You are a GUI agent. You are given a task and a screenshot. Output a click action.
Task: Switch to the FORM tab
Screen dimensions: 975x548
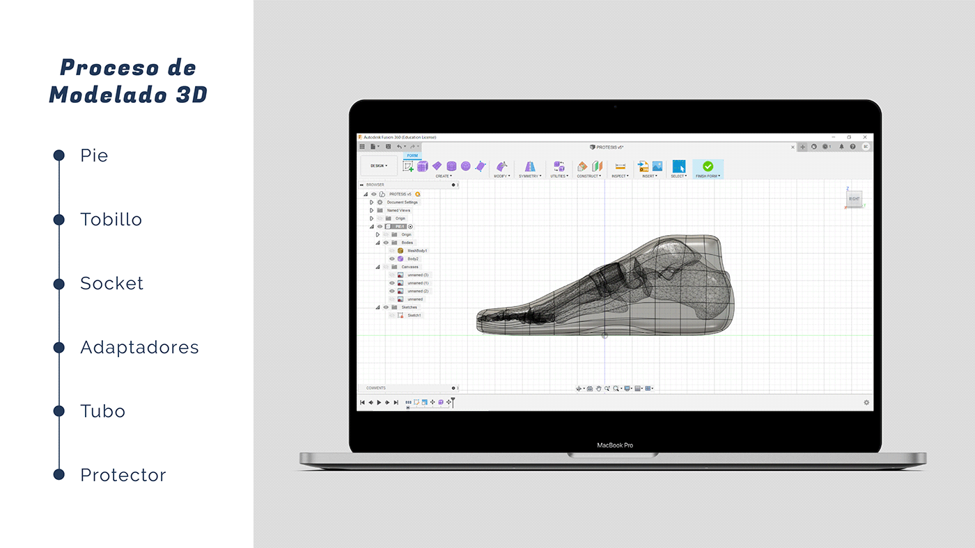pos(412,156)
